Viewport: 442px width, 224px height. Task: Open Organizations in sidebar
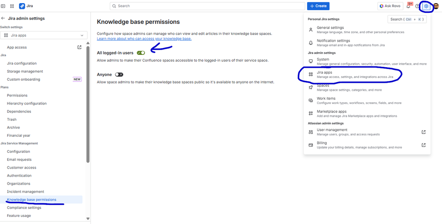click(x=19, y=183)
